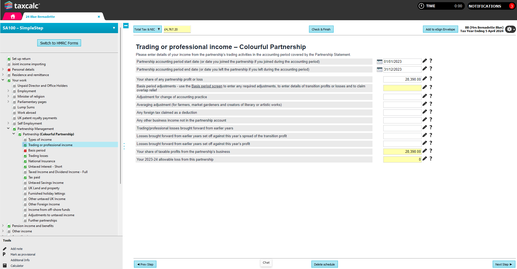This screenshot has width=517, height=269.
Task: Click the Basis period screen link
Action: click(207, 86)
